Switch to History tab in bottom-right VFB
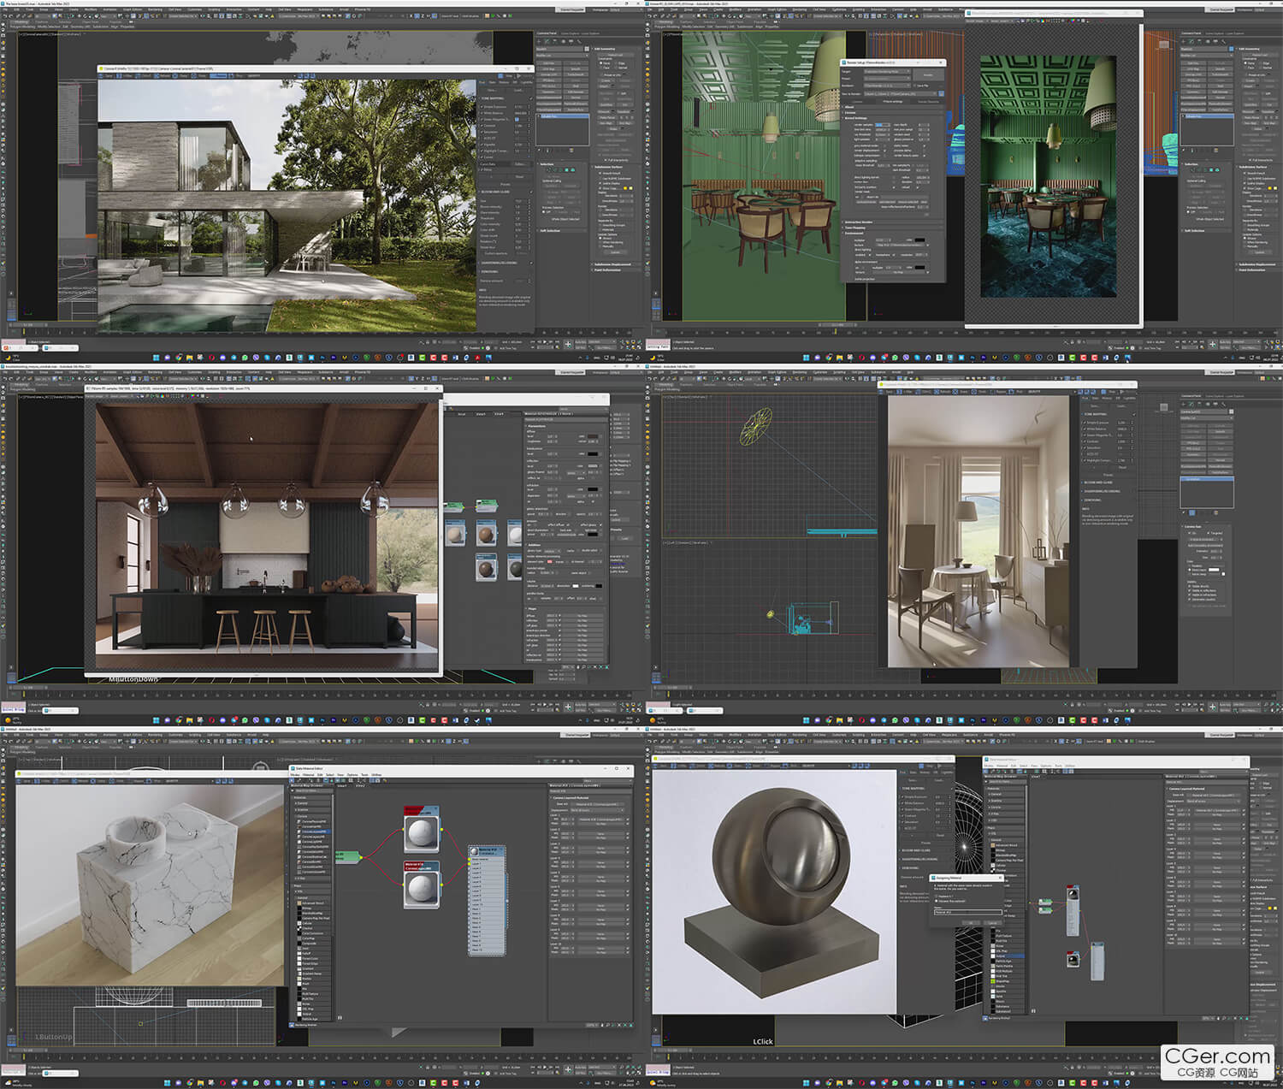This screenshot has width=1283, height=1089. click(x=925, y=772)
